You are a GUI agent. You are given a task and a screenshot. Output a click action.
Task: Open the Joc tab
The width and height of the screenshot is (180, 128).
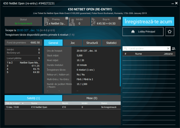(73, 43)
